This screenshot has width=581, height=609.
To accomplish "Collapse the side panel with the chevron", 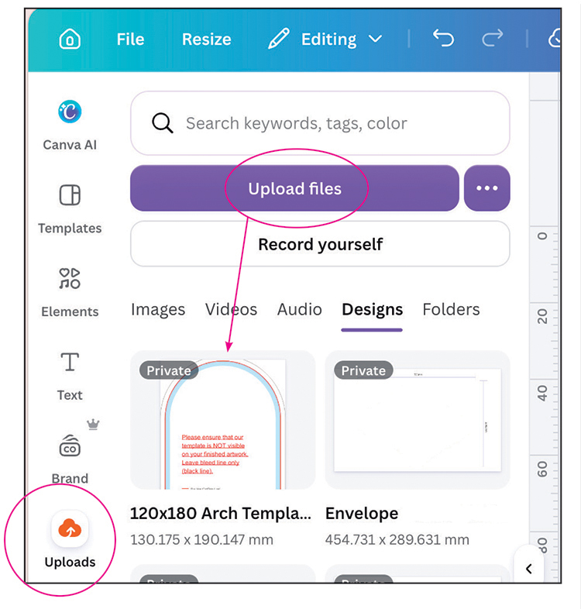I will pos(528,569).
